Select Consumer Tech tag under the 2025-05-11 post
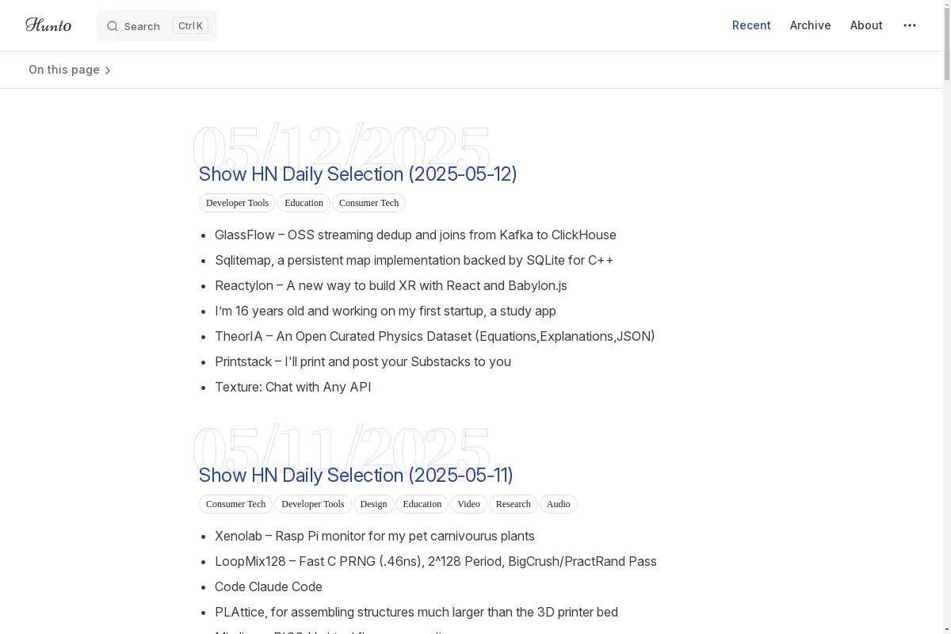 (x=235, y=504)
